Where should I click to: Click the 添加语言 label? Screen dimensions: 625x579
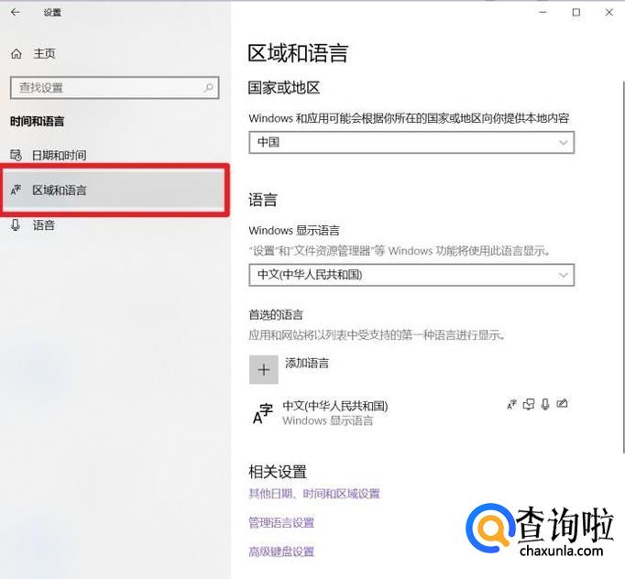(x=307, y=363)
